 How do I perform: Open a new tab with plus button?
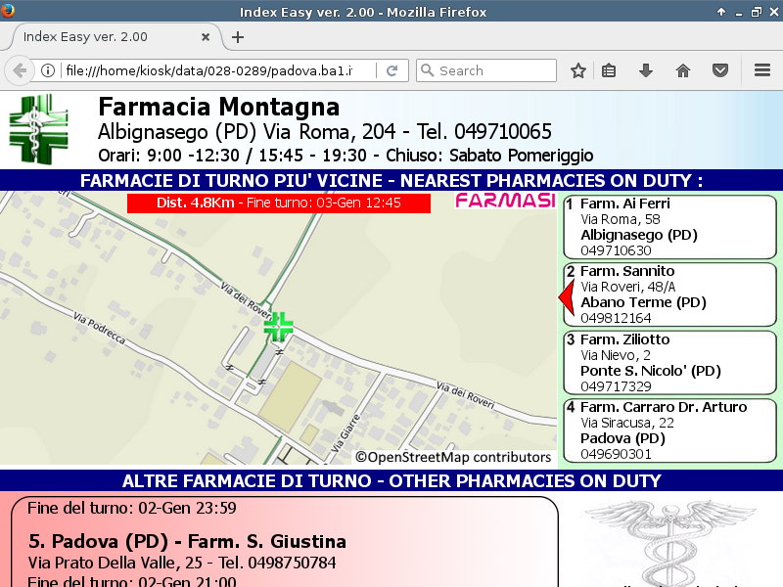coord(237,37)
